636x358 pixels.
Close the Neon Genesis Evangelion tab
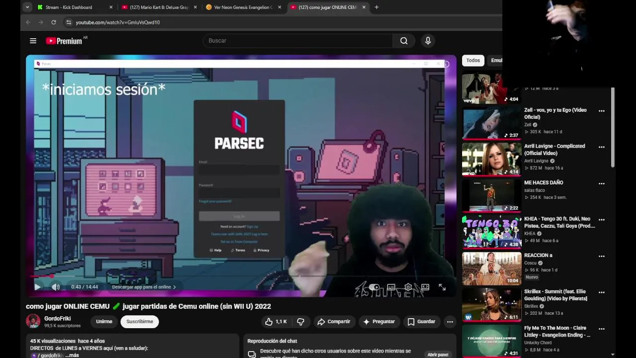point(280,7)
